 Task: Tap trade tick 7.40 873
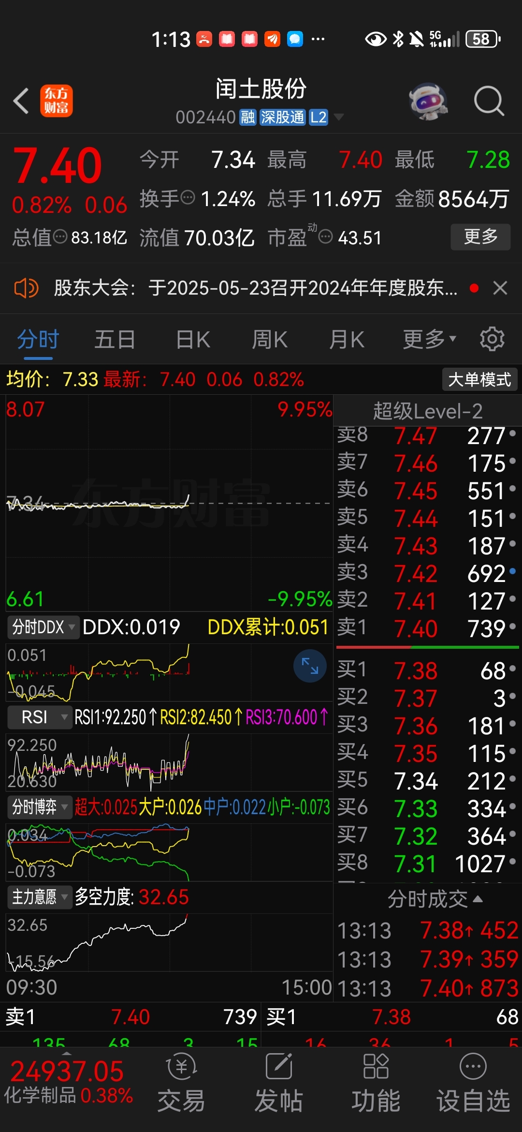point(428,988)
